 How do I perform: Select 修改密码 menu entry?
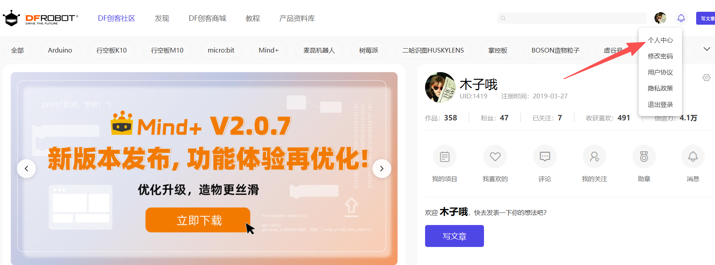click(660, 56)
